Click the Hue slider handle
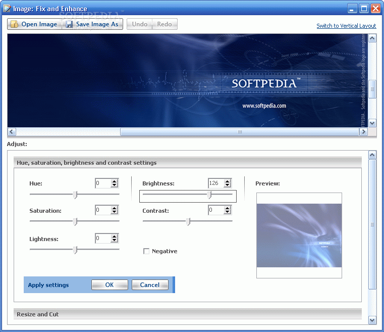 (x=75, y=195)
